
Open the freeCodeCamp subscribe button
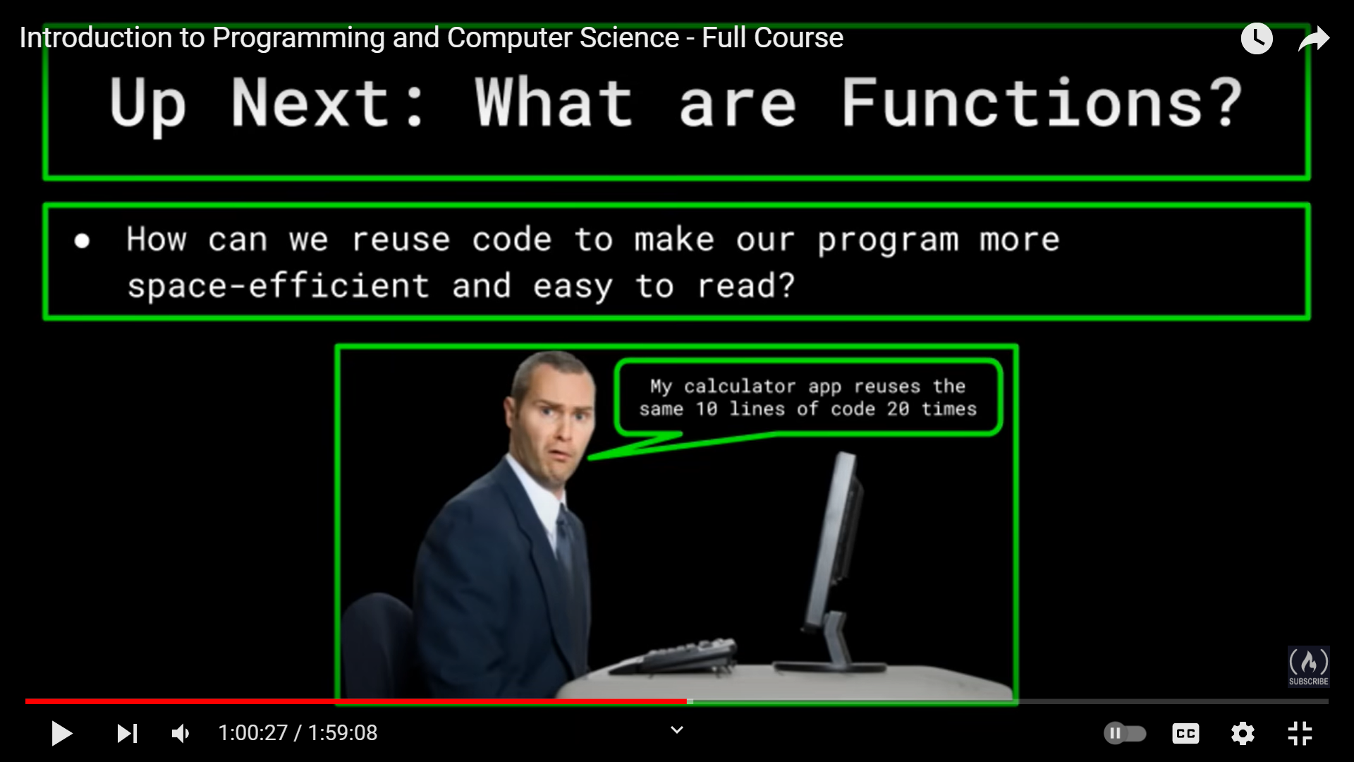[1307, 666]
